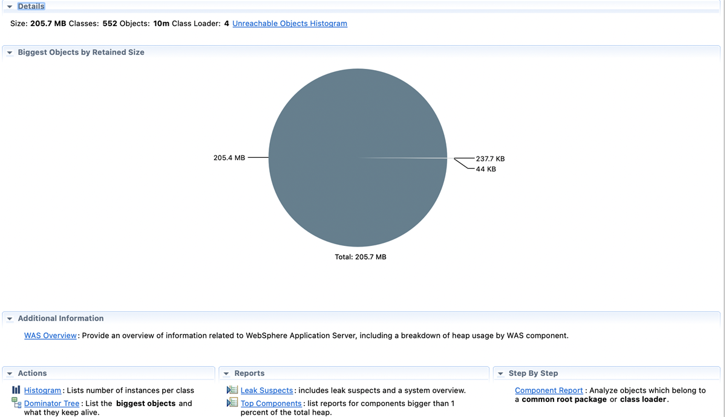Open the Component Report link
Image resolution: width=726 pixels, height=417 pixels.
[549, 390]
